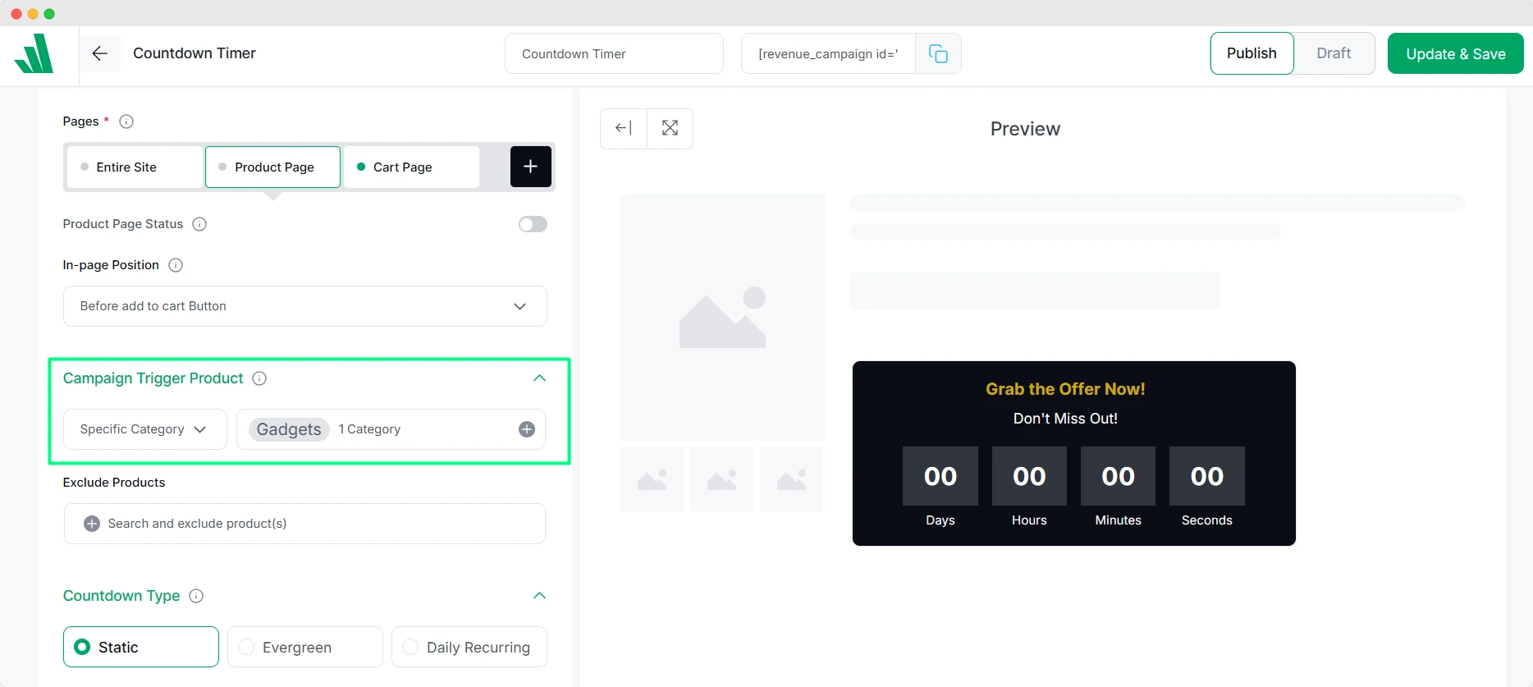The height and width of the screenshot is (687, 1533).
Task: Click the 'Countdown Timer' page title
Action: 194,53
